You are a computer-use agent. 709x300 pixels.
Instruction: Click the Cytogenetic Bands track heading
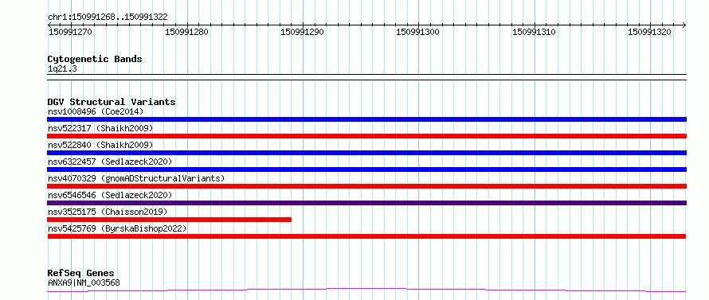[x=95, y=59]
